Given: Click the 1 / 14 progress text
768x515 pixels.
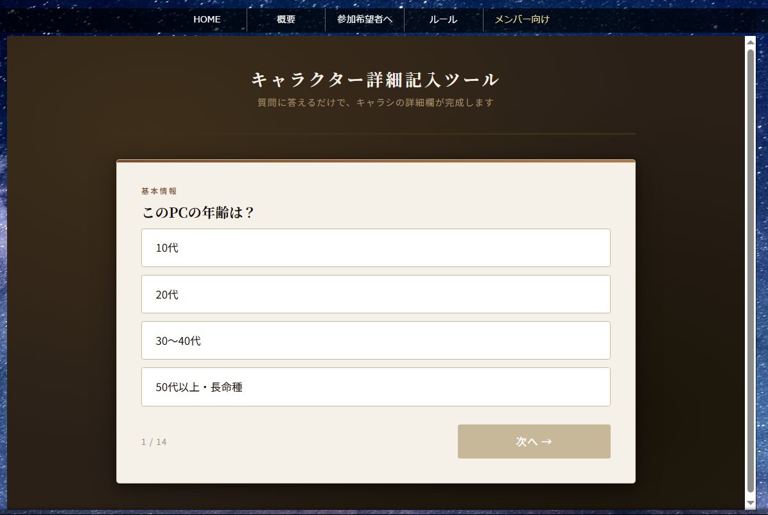Looking at the screenshot, I should click(154, 442).
